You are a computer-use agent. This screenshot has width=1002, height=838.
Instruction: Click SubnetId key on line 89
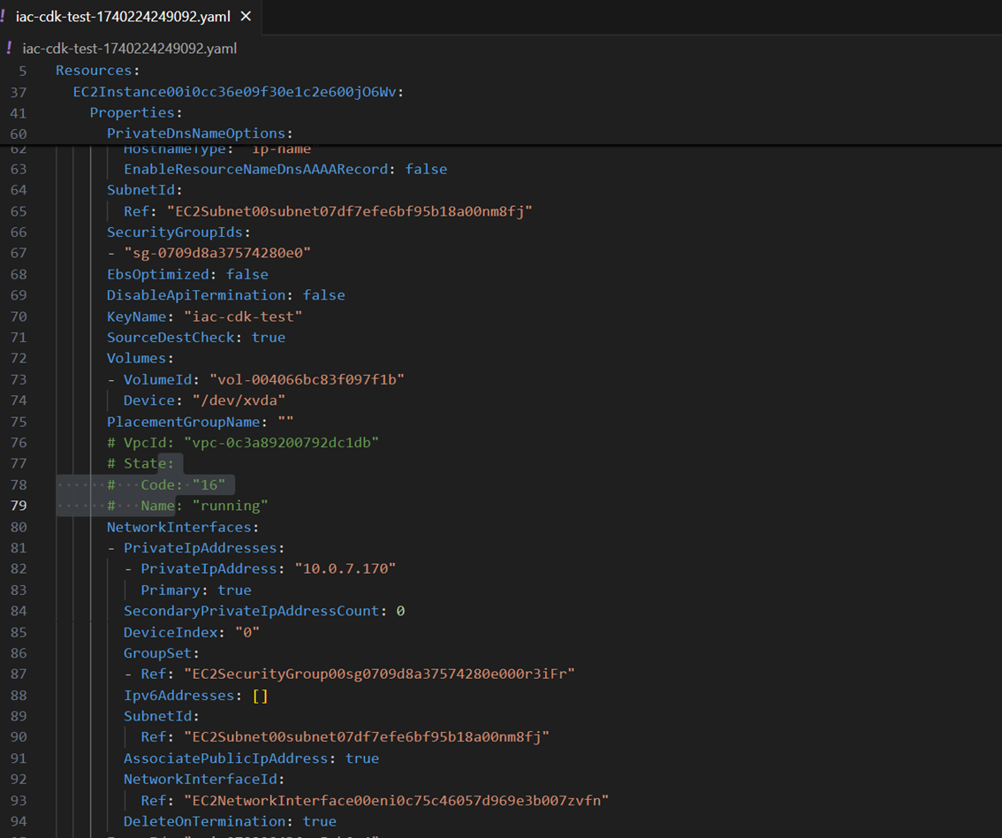click(x=157, y=716)
